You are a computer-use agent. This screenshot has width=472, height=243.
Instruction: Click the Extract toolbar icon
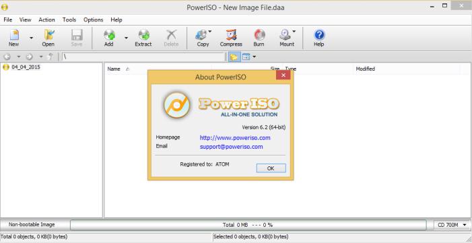(143, 38)
